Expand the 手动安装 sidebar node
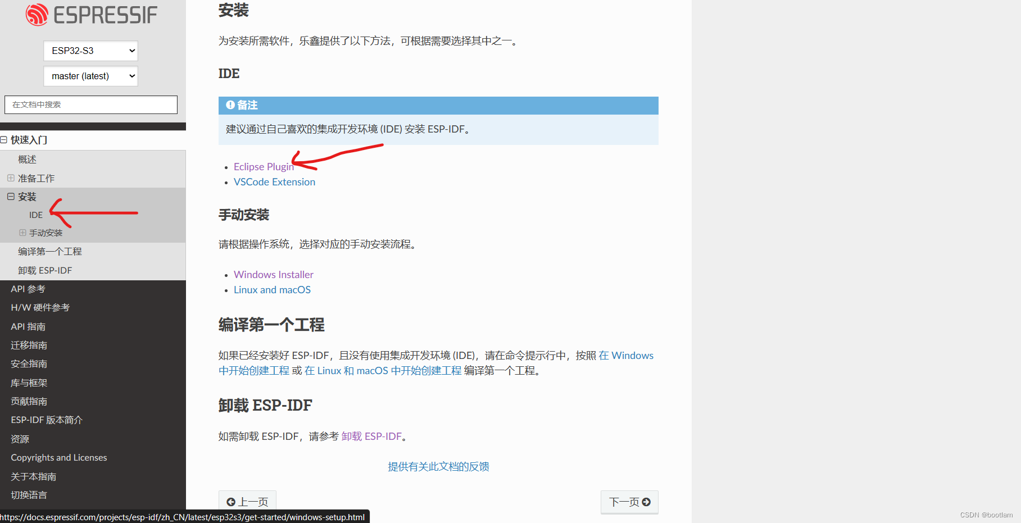The width and height of the screenshot is (1021, 523). 22,233
